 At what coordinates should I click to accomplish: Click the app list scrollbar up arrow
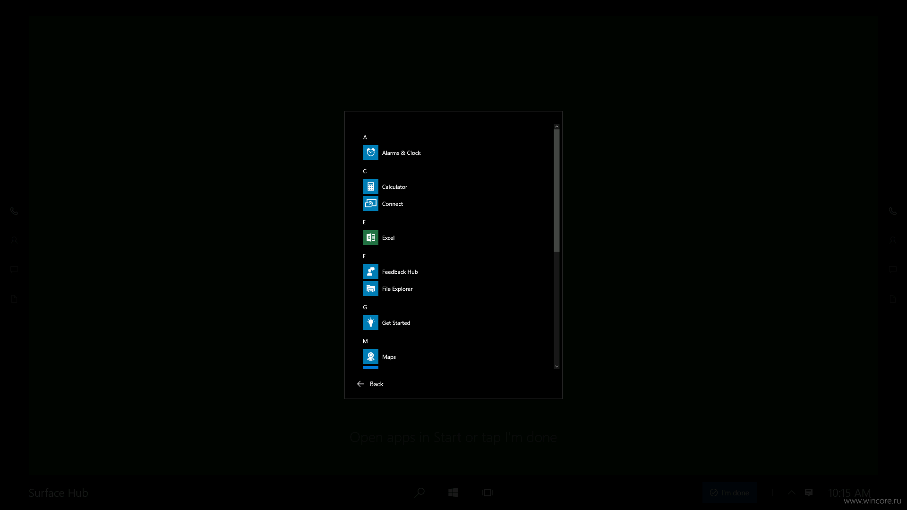coord(556,127)
